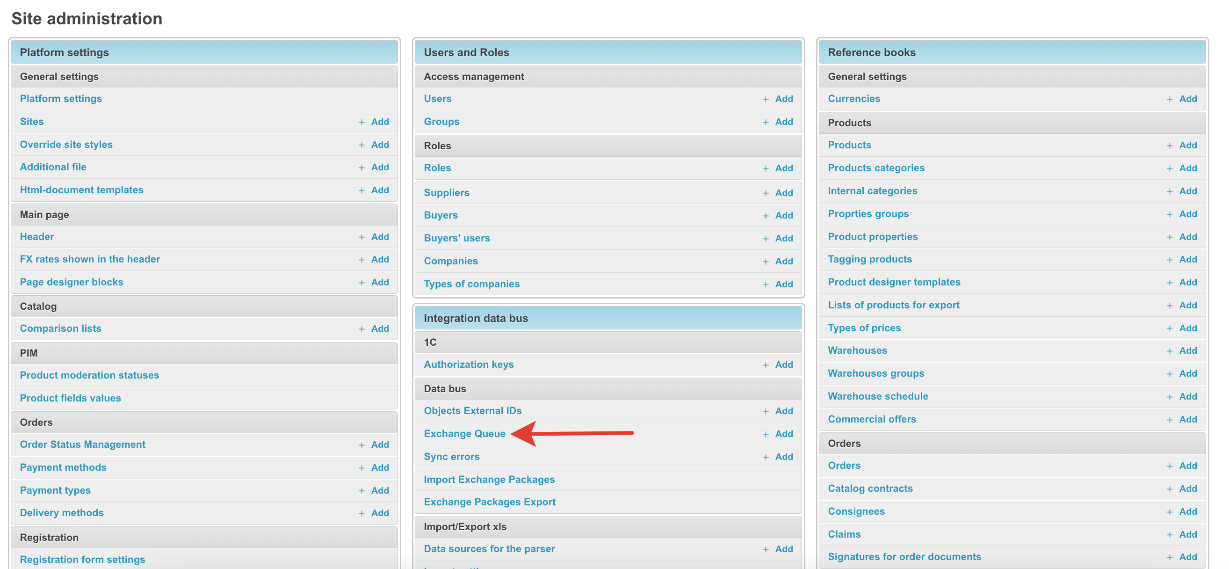Click the plus icon next to Companies
This screenshot has width=1229, height=569.
pyautogui.click(x=765, y=262)
